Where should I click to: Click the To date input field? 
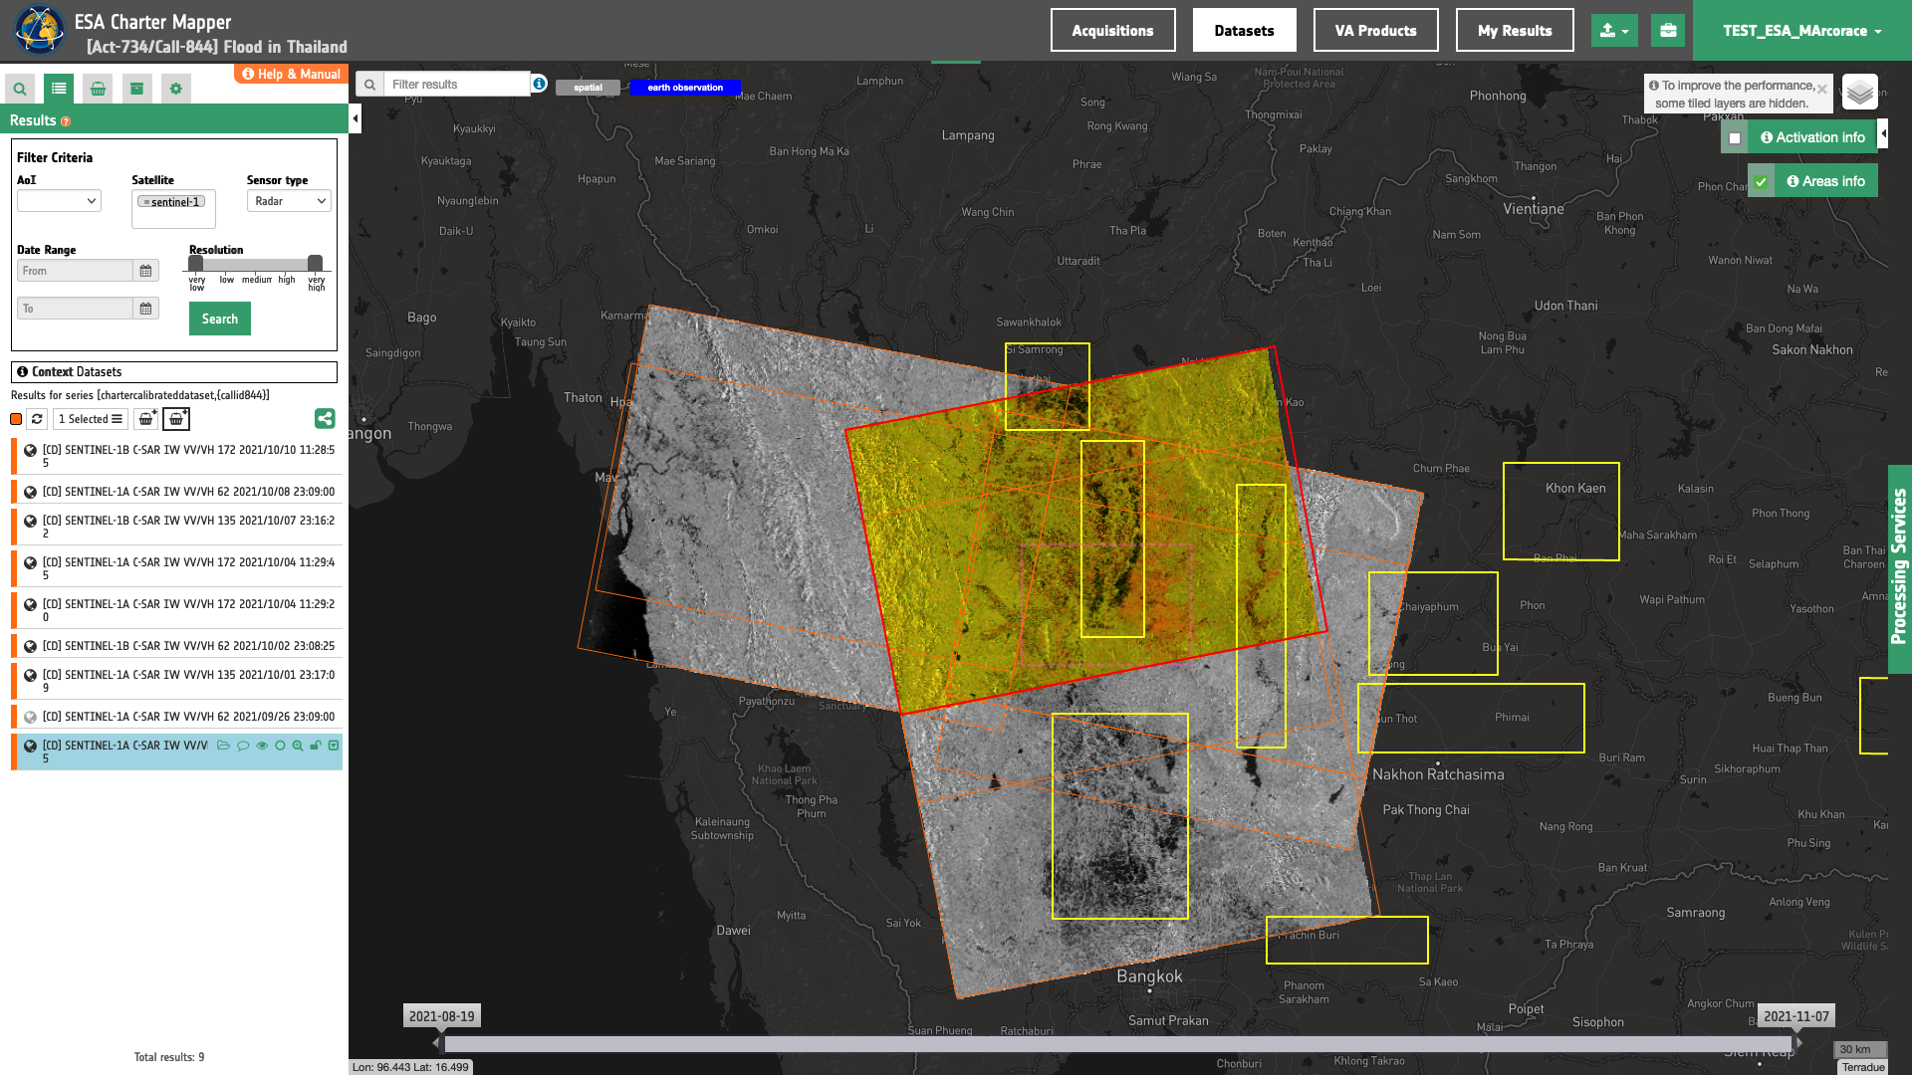tap(75, 309)
